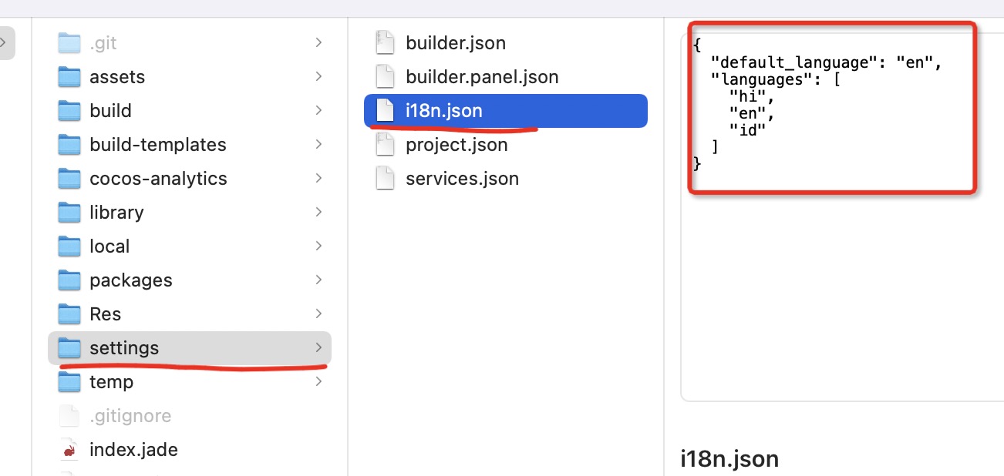This screenshot has height=476, width=1004.
Task: Expand the library folder chevron
Action: [x=318, y=213]
